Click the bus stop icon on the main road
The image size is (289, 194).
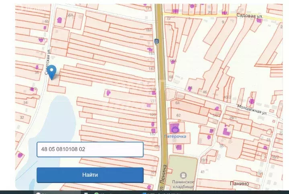156,41
